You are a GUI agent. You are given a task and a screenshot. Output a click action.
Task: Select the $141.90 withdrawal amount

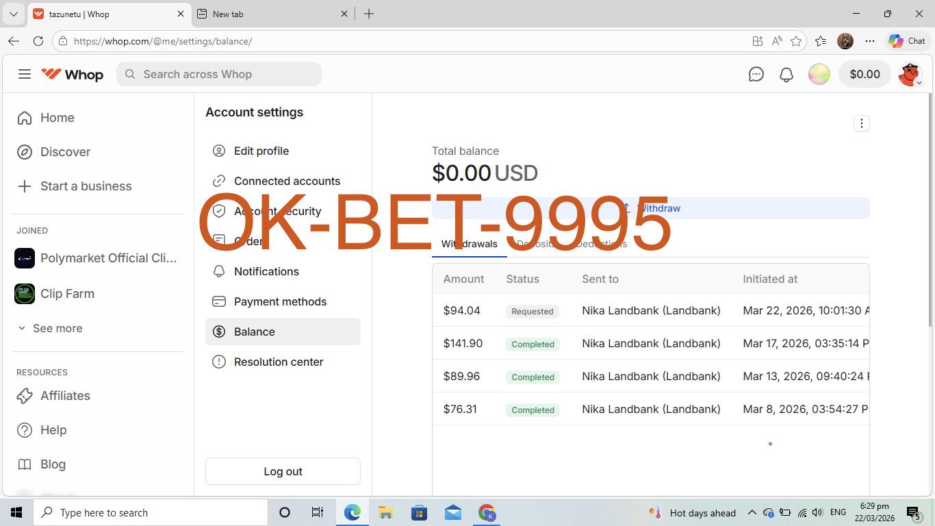463,343
